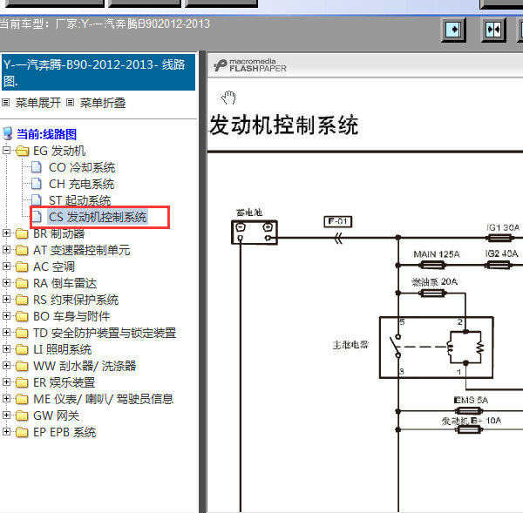This screenshot has width=523, height=513.
Task: Click the TD 安全防护装置与锁定装置 folder icon
Action: click(22, 333)
